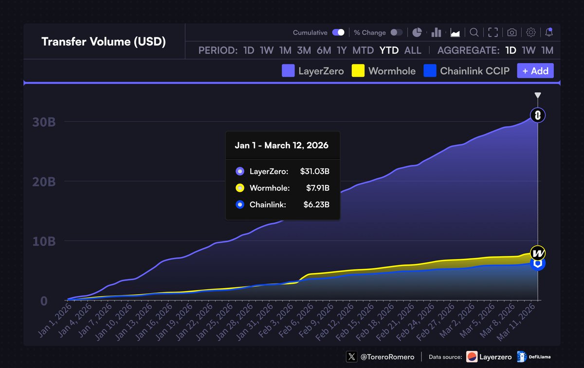Click the tooltip Chainlink blue dot
The image size is (584, 368).
tap(239, 205)
